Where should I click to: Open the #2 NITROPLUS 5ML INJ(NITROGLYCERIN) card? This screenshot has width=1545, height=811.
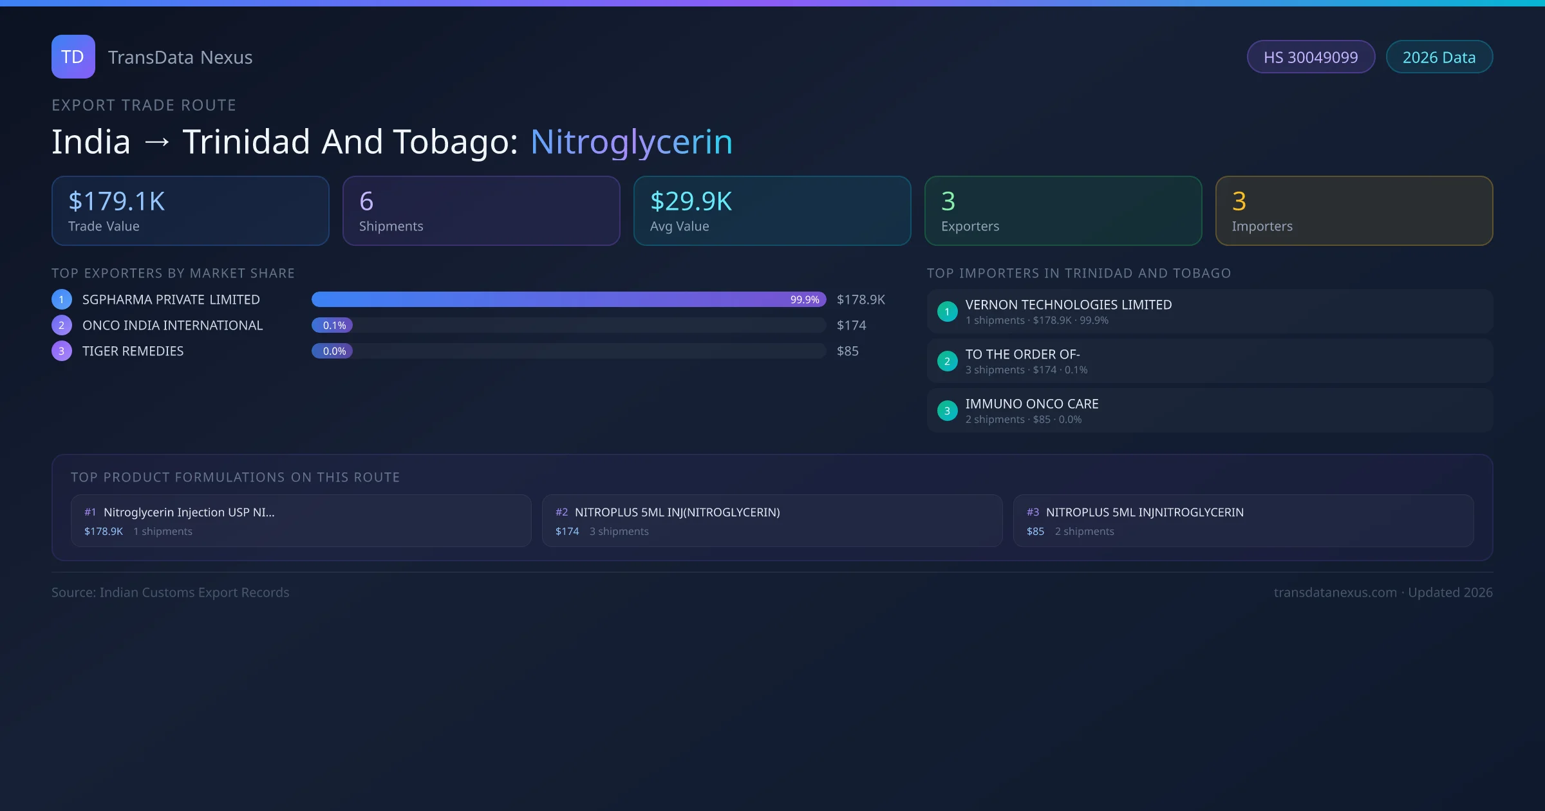772,521
